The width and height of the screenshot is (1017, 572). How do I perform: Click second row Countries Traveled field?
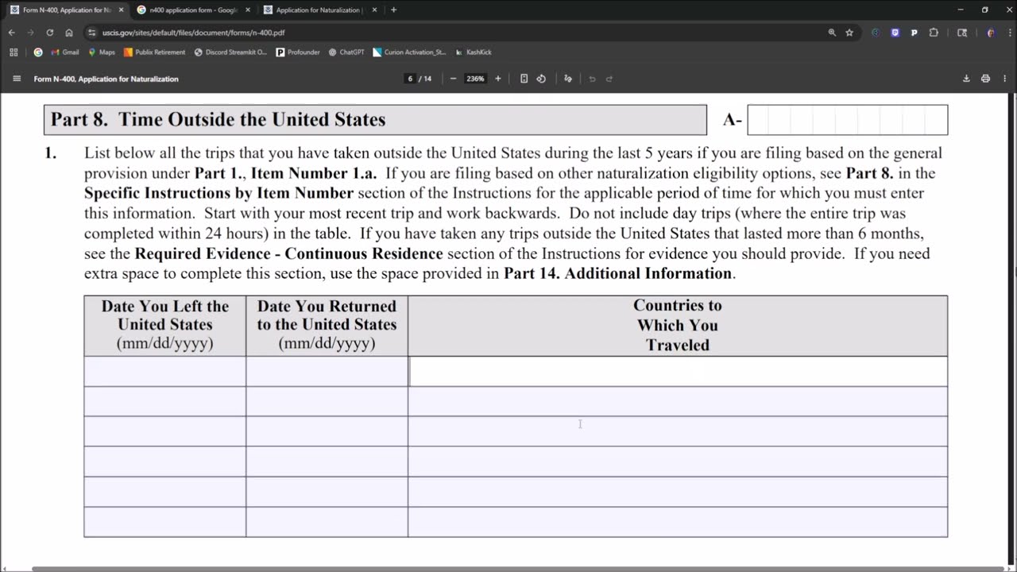point(678,402)
